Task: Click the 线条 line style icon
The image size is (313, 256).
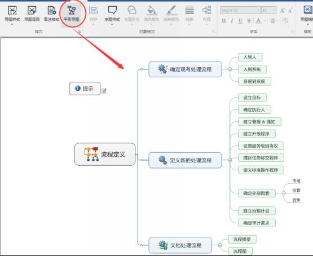Action: (x=189, y=10)
